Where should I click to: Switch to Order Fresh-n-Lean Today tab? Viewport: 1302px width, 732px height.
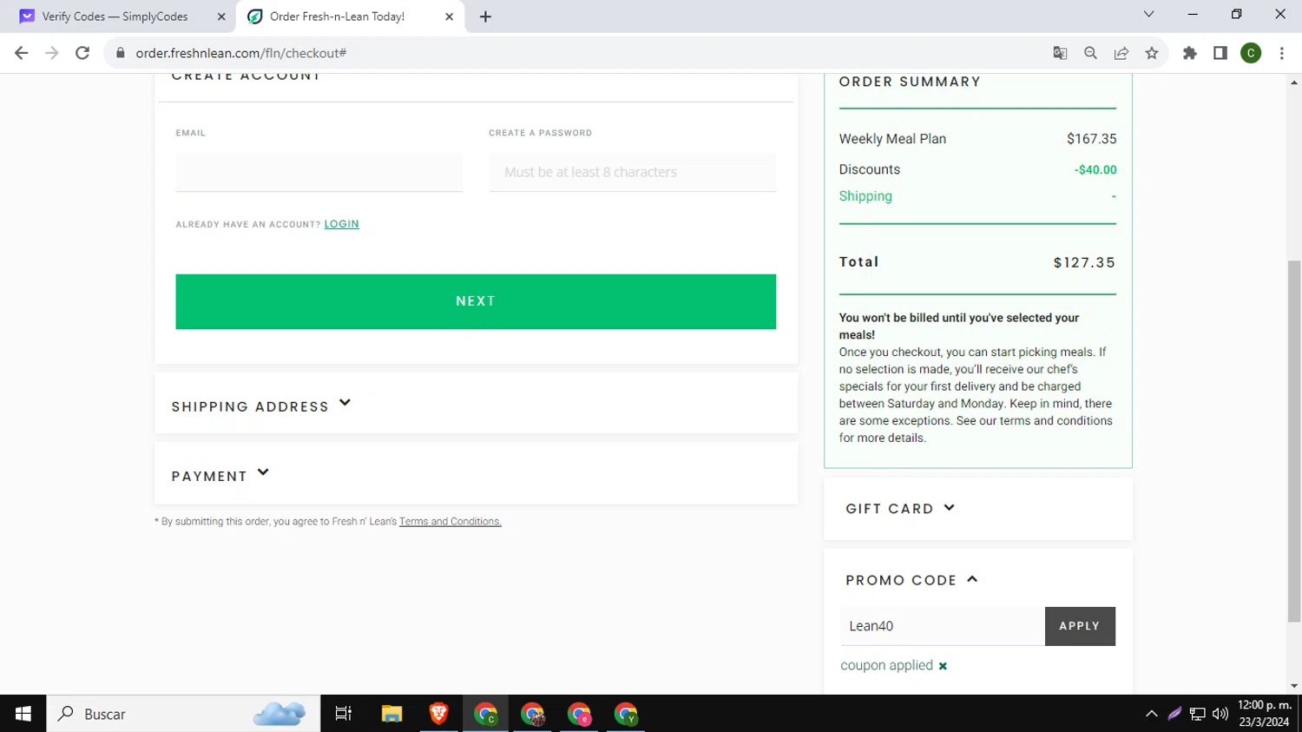point(350,16)
